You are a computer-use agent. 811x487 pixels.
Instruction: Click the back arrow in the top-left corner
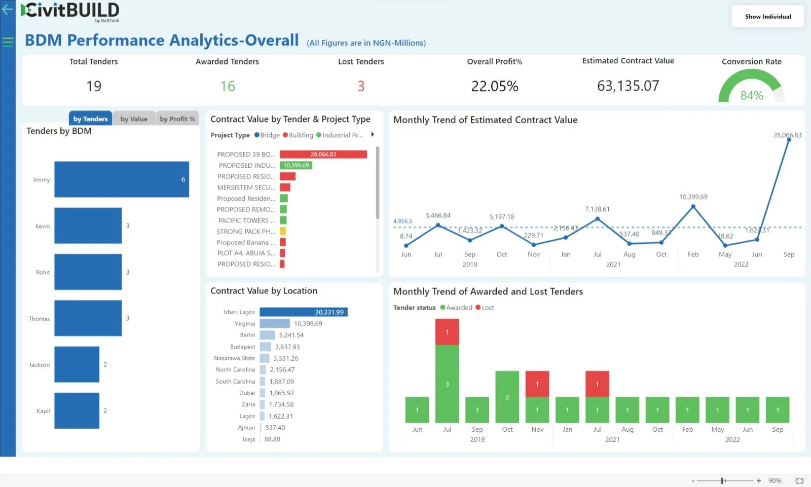[7, 10]
